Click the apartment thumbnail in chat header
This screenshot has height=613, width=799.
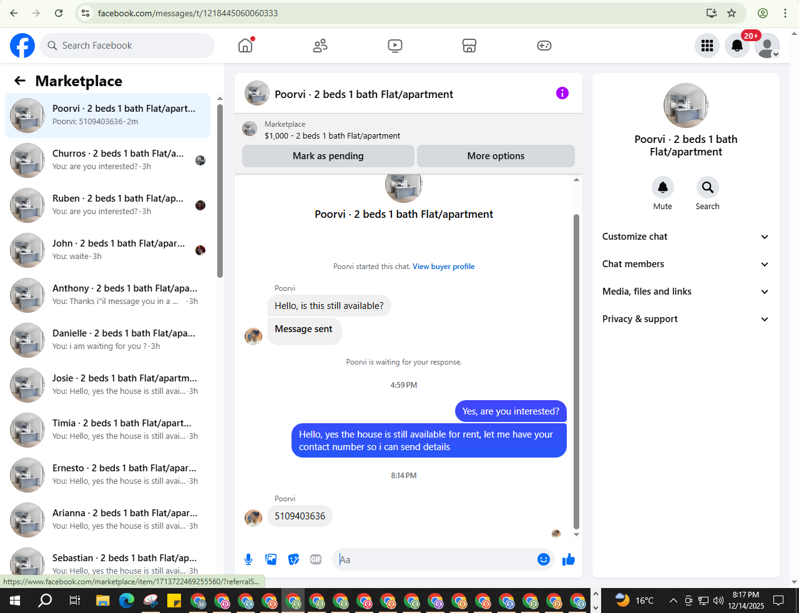click(x=257, y=93)
